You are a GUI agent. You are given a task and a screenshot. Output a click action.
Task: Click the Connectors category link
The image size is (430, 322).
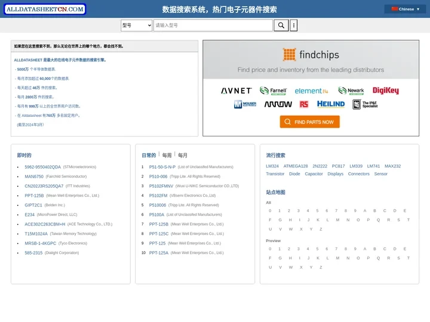point(359,174)
